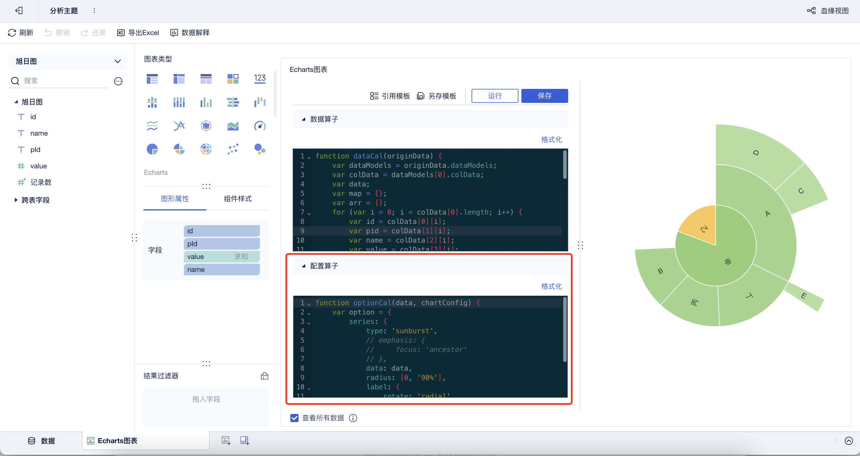This screenshot has height=456, width=860.
Task: Collapse the 配置算子 section
Action: tap(304, 266)
